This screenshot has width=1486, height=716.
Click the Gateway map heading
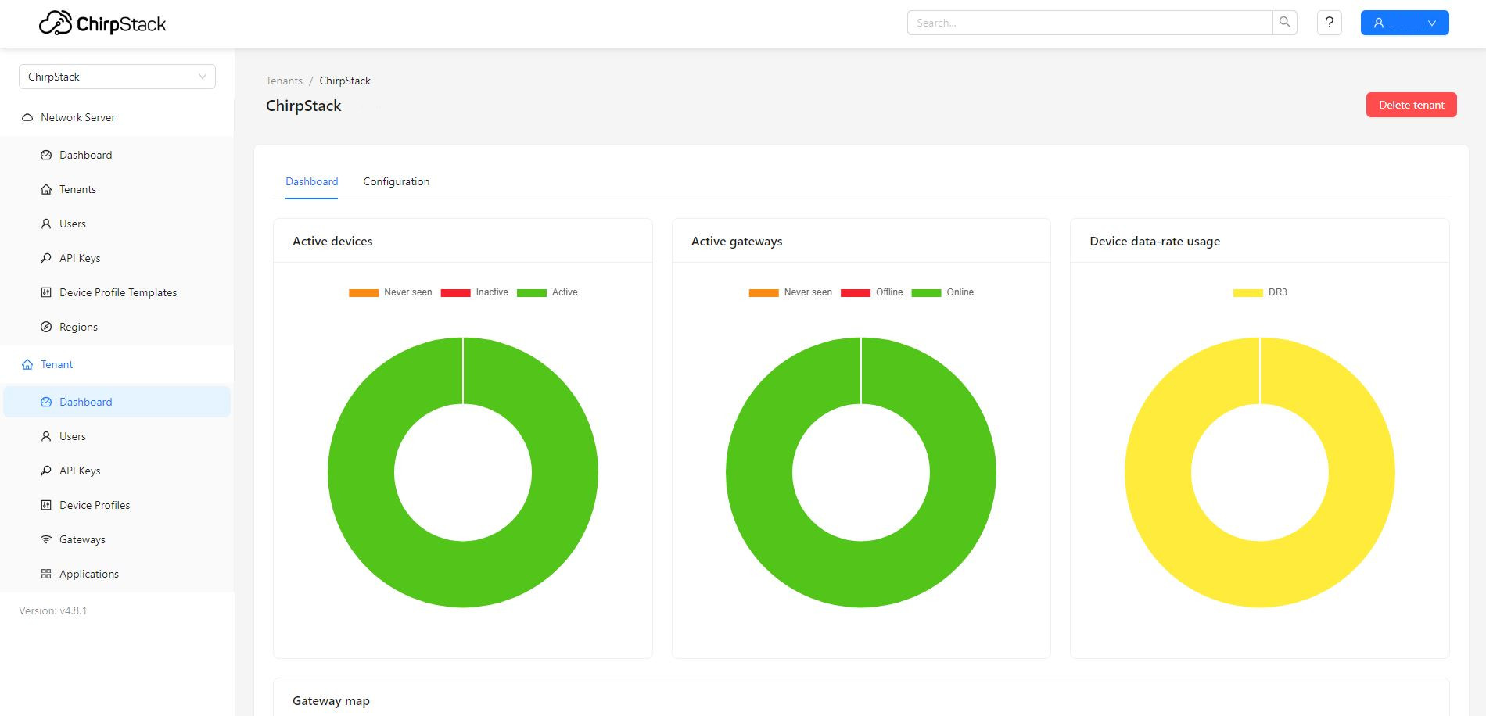[331, 701]
